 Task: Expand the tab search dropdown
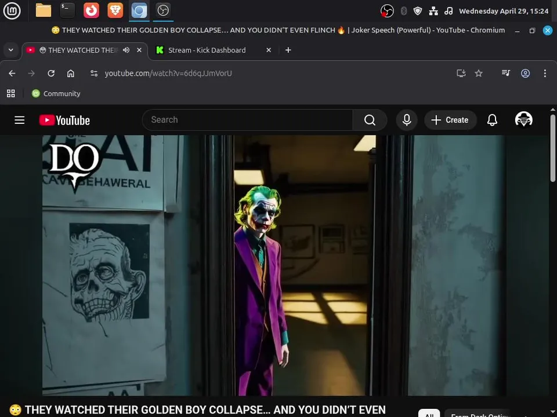(11, 50)
